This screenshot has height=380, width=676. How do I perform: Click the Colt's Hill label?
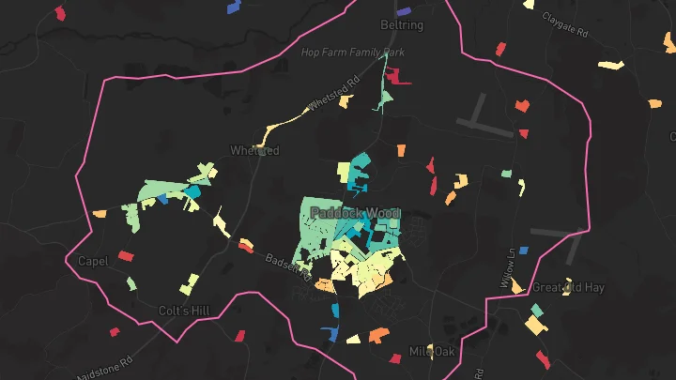(184, 311)
